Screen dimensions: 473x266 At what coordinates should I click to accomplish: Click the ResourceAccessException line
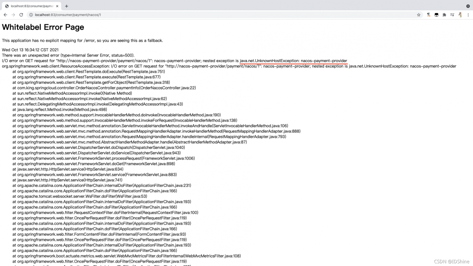(229, 66)
